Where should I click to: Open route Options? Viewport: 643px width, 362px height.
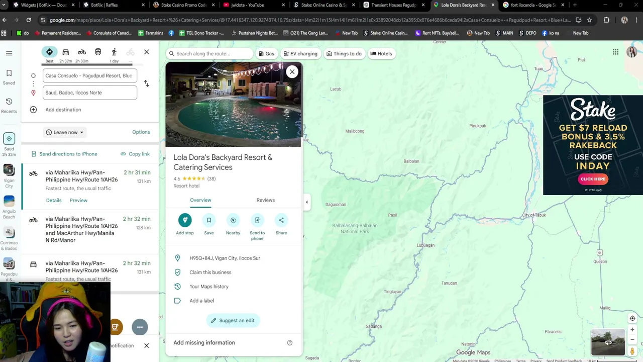(x=141, y=132)
